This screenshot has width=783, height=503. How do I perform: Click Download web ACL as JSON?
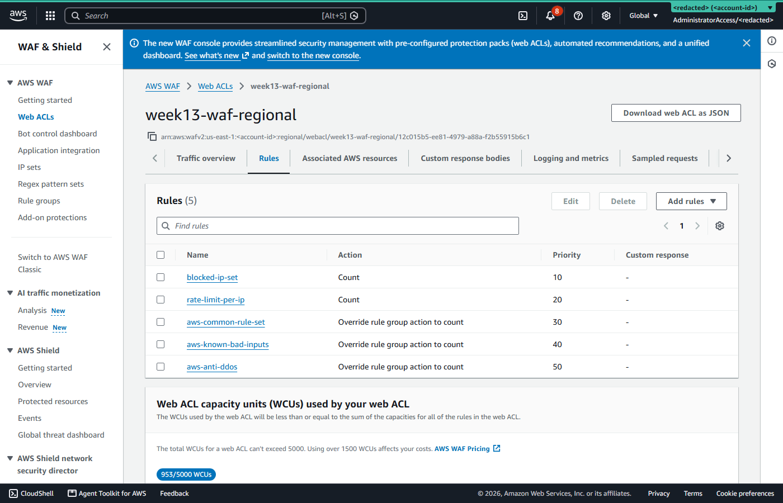(x=676, y=113)
